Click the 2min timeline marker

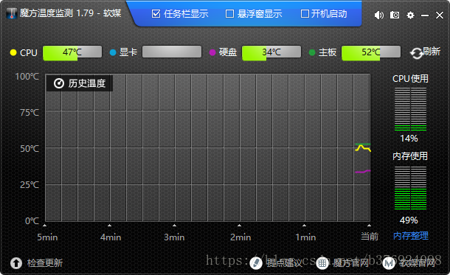click(x=240, y=237)
